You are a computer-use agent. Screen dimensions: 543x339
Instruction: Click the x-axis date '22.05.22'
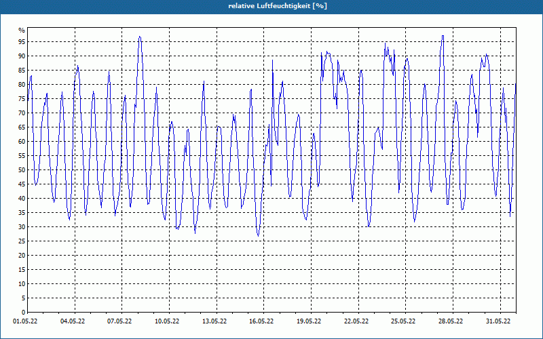tap(356, 321)
